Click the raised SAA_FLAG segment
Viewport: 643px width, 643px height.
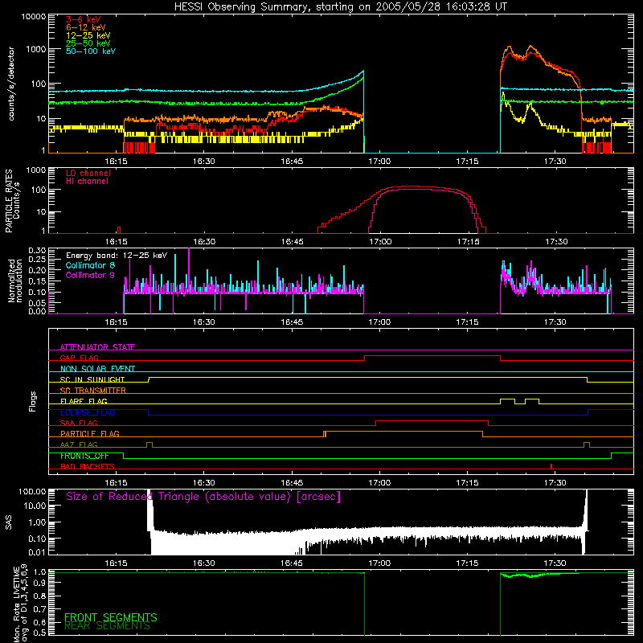click(x=432, y=421)
